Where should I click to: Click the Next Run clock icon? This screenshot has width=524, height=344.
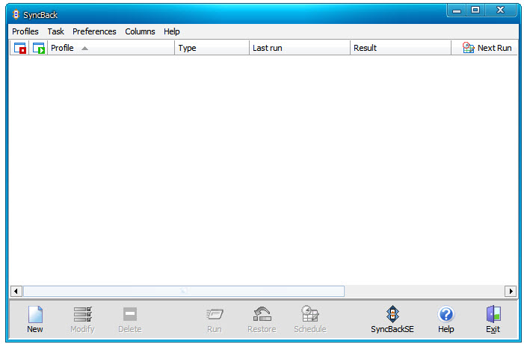(x=469, y=48)
